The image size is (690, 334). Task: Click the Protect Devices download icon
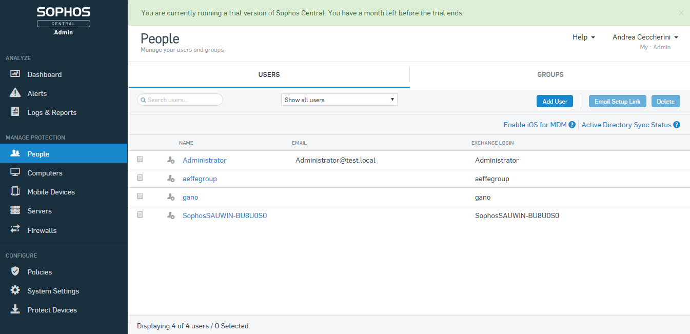[15, 309]
